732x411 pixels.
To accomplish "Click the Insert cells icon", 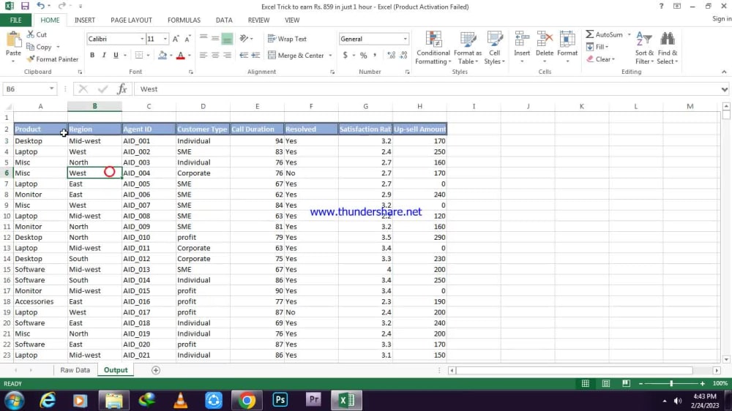I will (522, 39).
